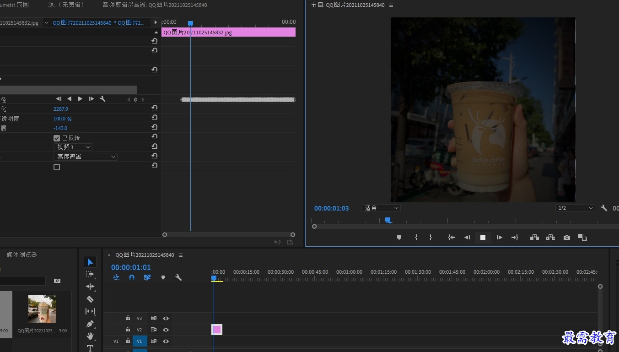Toggle linked selection in timeline

147,277
